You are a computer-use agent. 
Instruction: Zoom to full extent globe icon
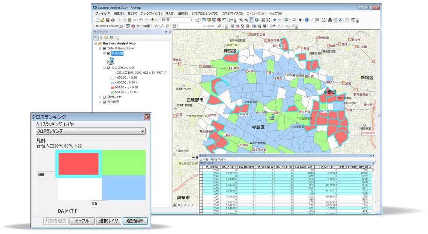coord(257,20)
